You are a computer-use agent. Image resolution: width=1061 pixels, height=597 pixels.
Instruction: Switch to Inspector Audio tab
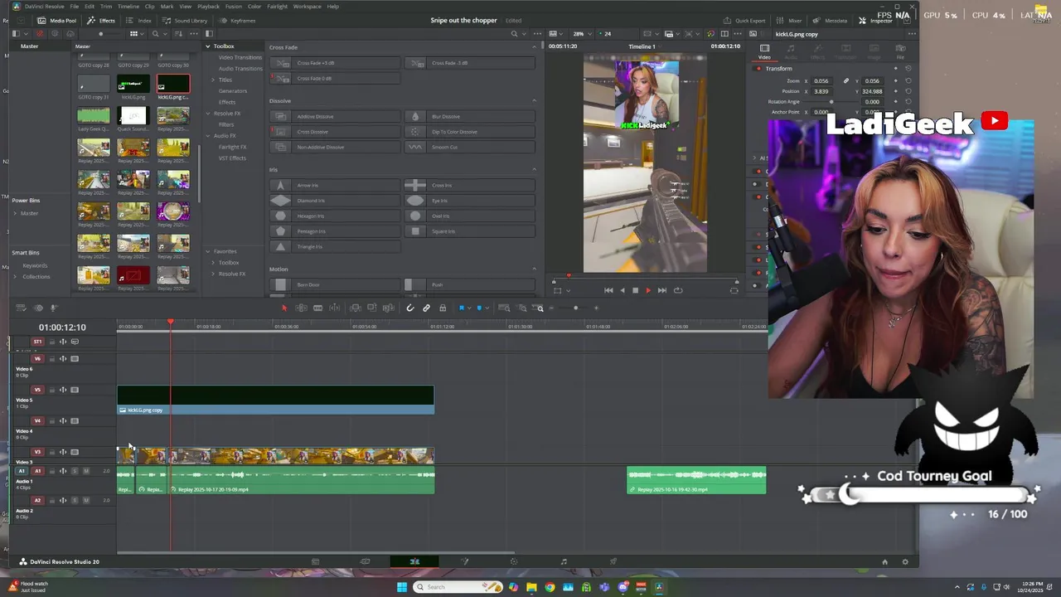tap(791, 51)
